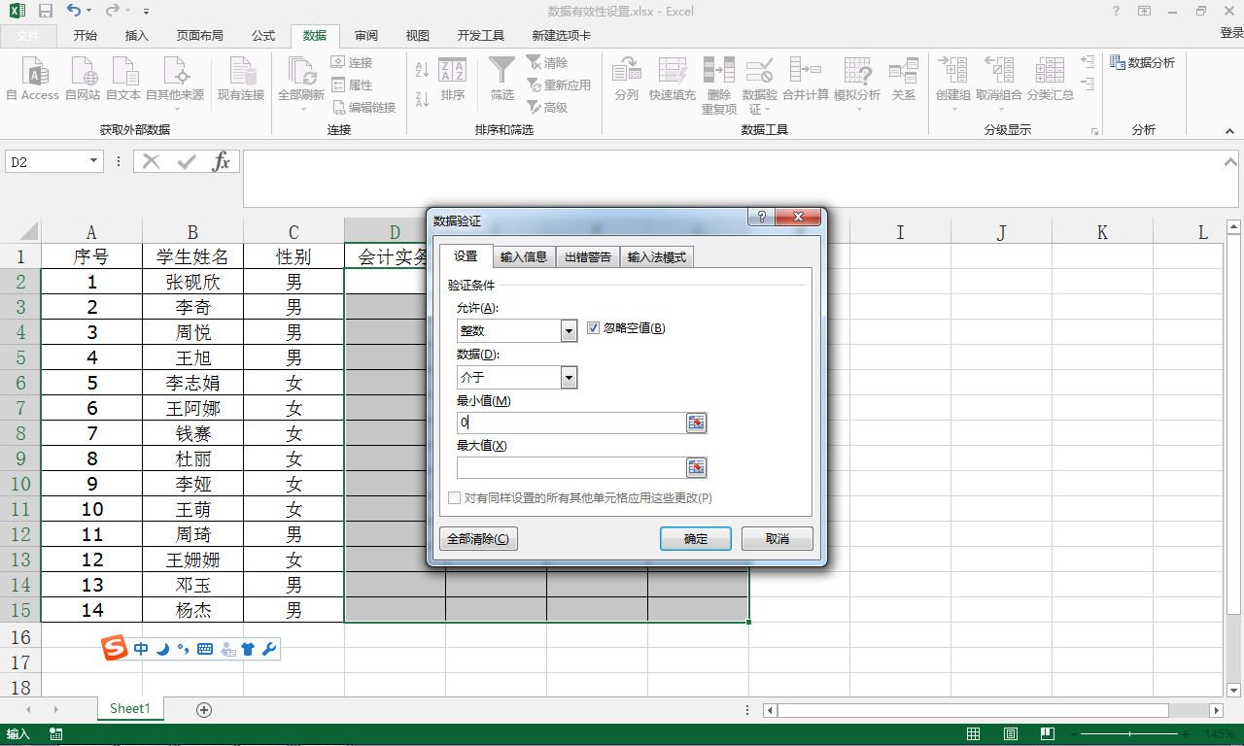Expand the formula bar chevron
This screenshot has height=746, width=1244.
(x=1229, y=162)
